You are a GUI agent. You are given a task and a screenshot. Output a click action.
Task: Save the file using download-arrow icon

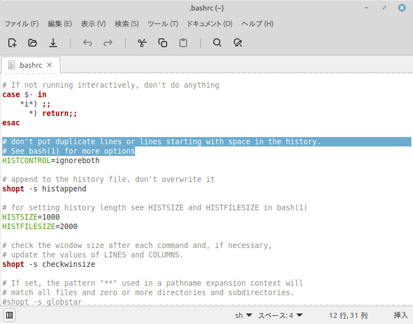click(x=53, y=43)
